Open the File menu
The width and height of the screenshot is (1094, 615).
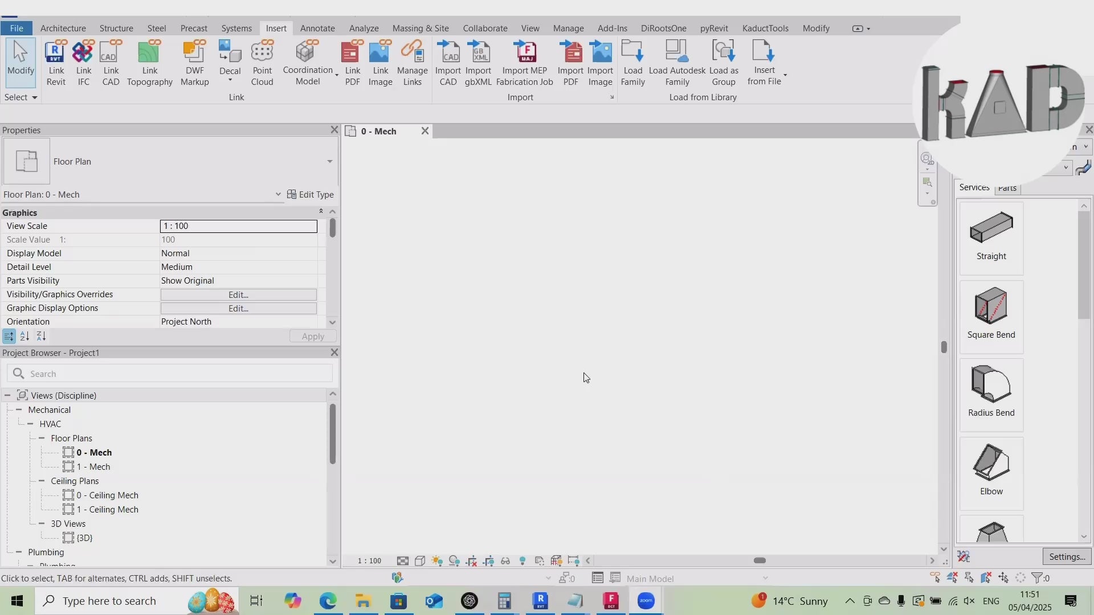(17, 28)
